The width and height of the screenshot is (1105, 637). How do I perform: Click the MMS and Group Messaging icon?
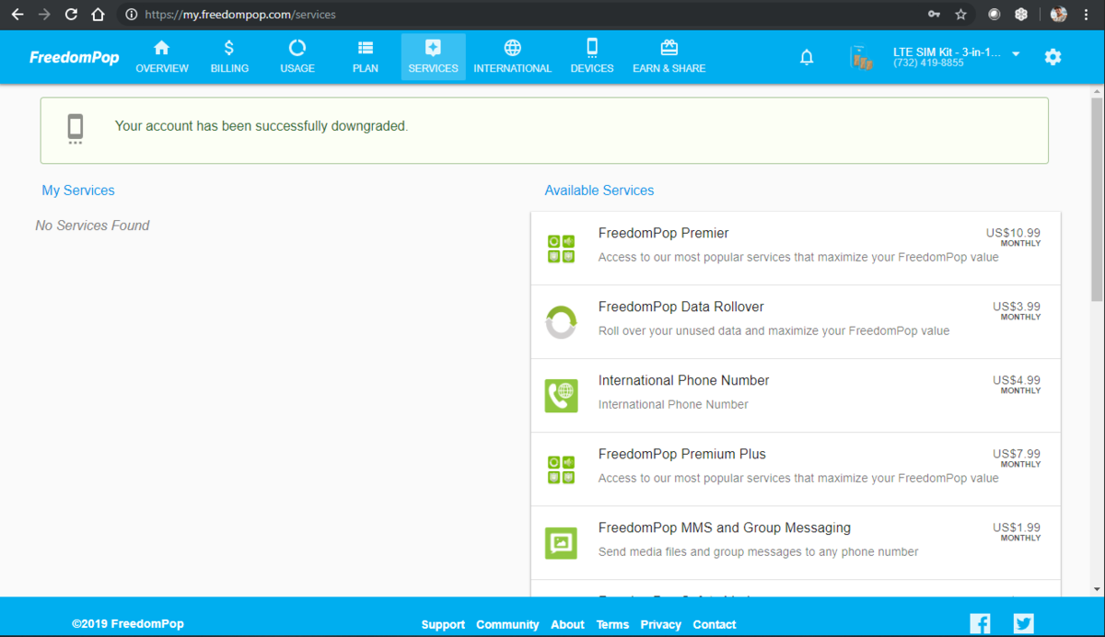click(x=562, y=543)
